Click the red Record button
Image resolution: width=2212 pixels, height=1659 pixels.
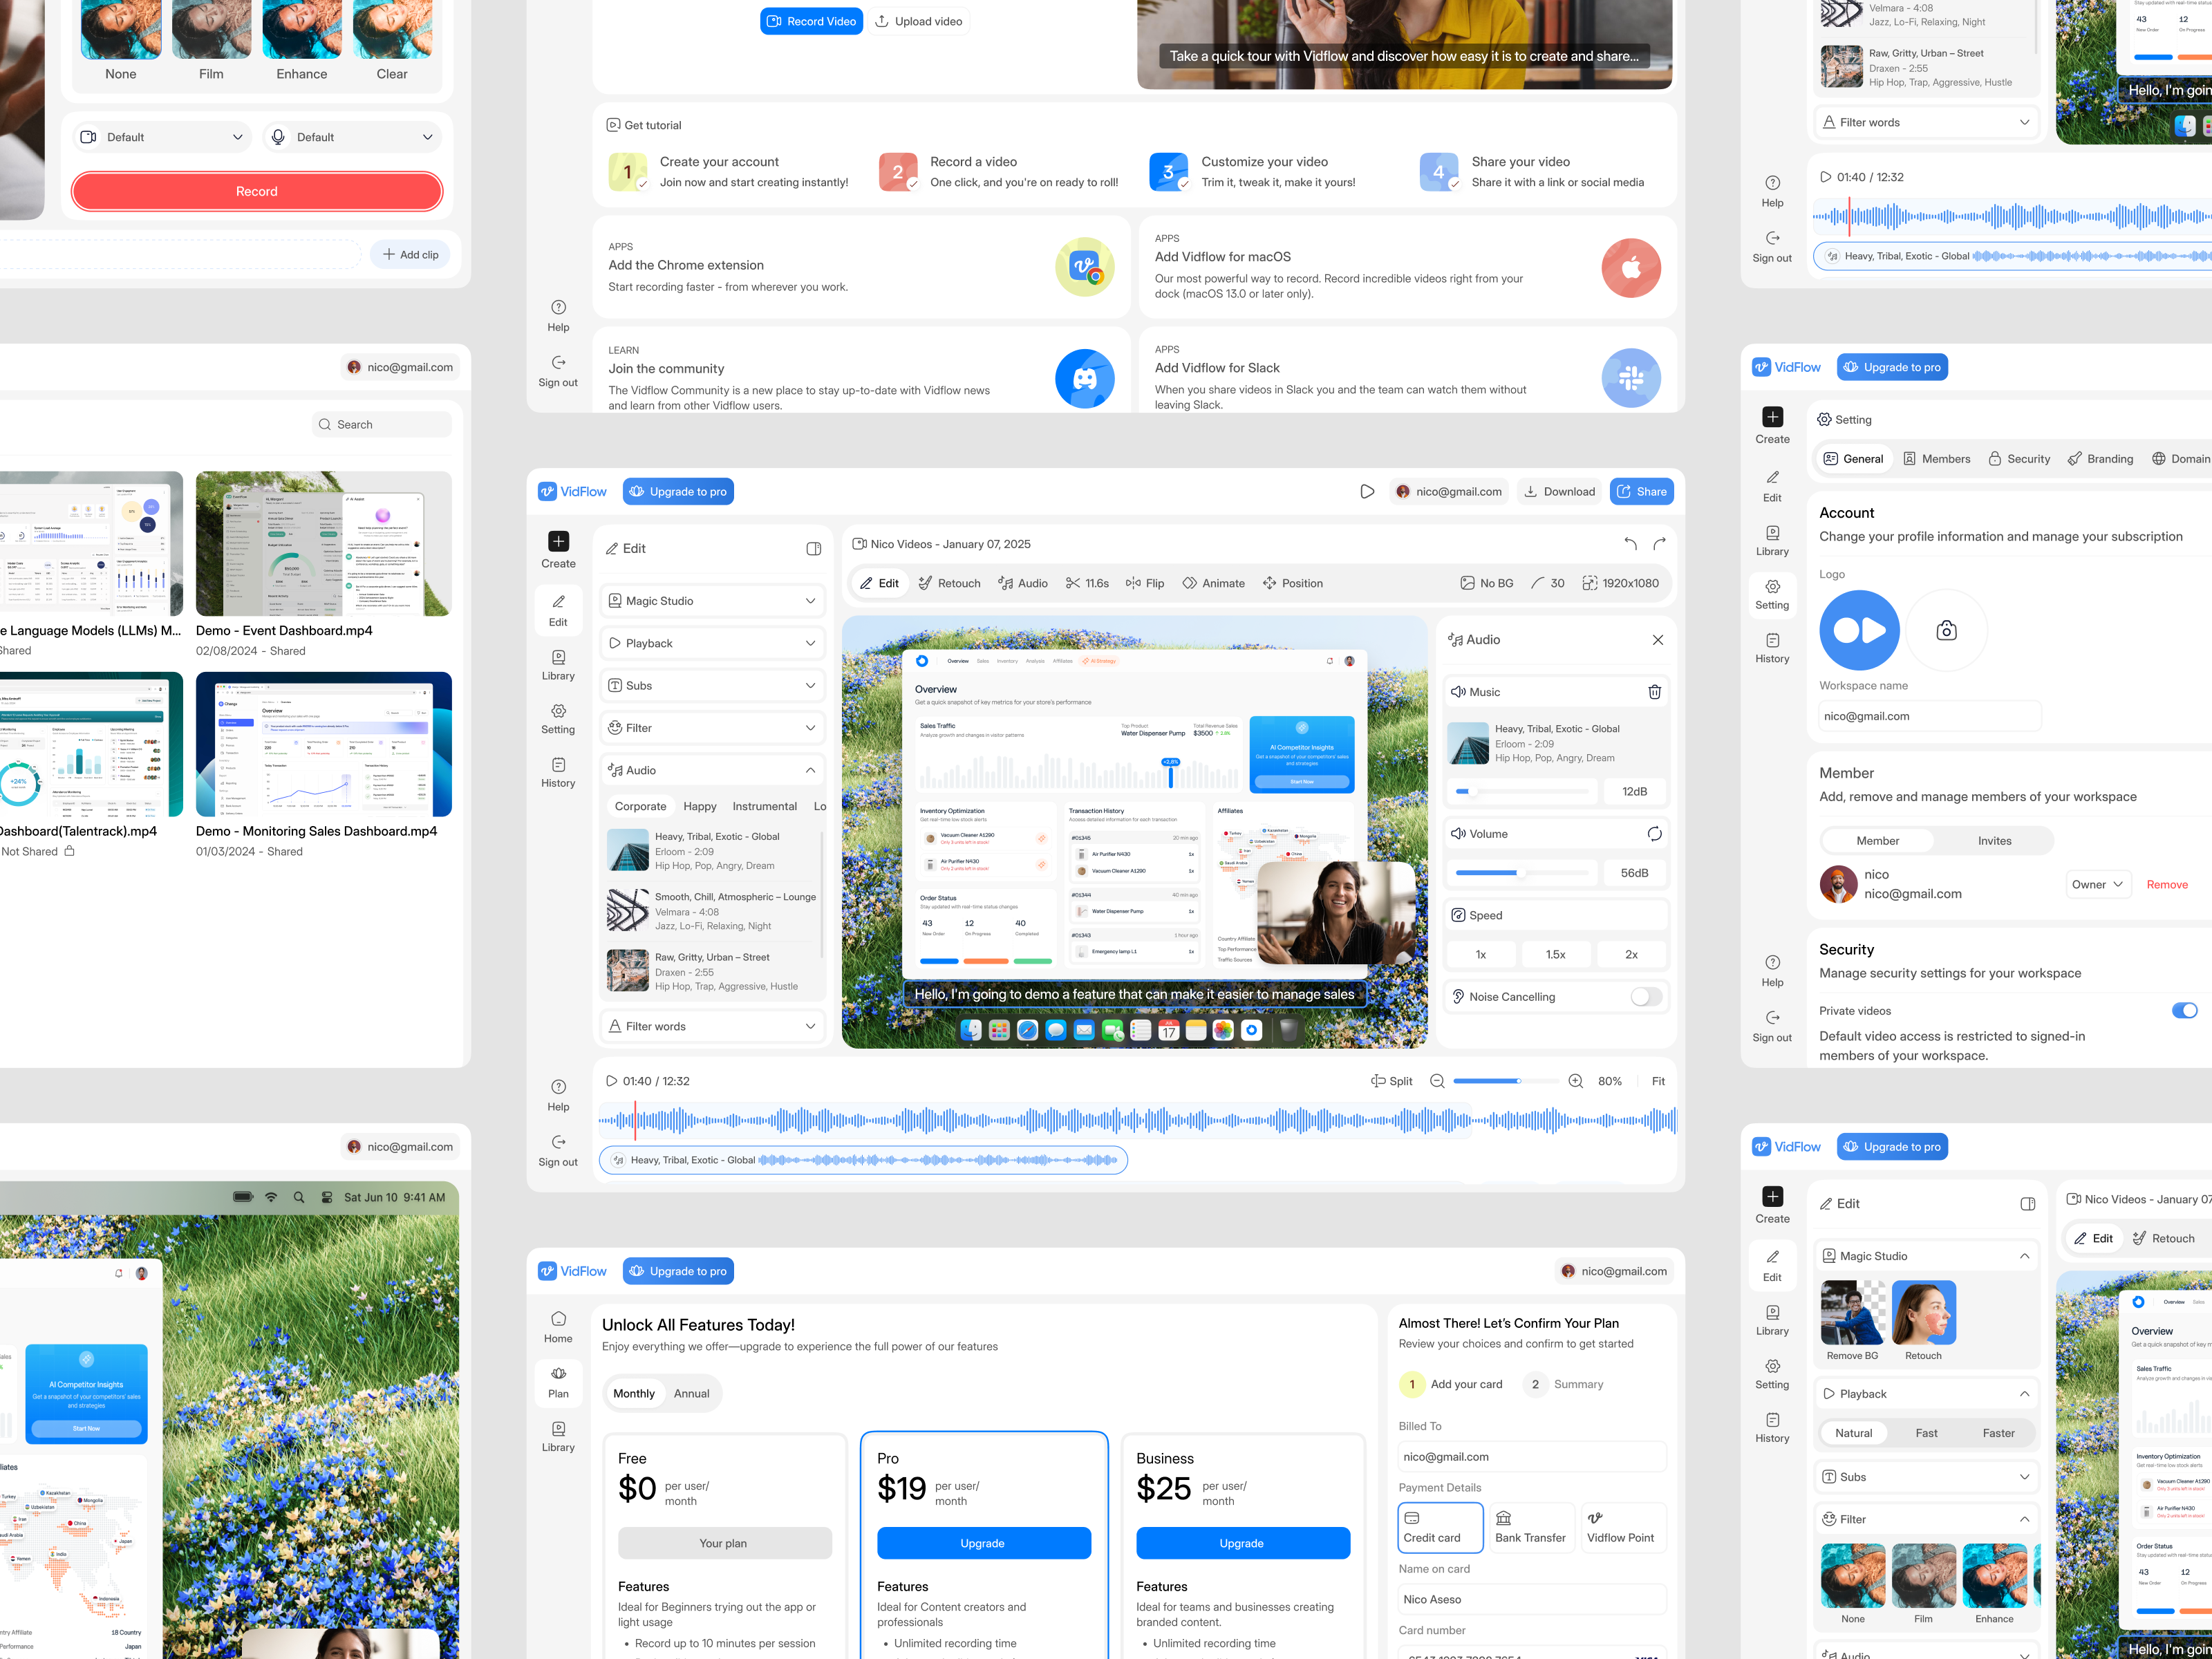tap(256, 191)
